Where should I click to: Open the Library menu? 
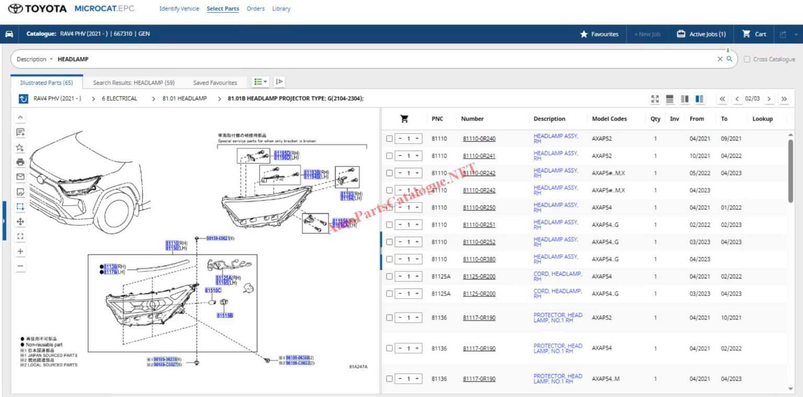(x=281, y=8)
